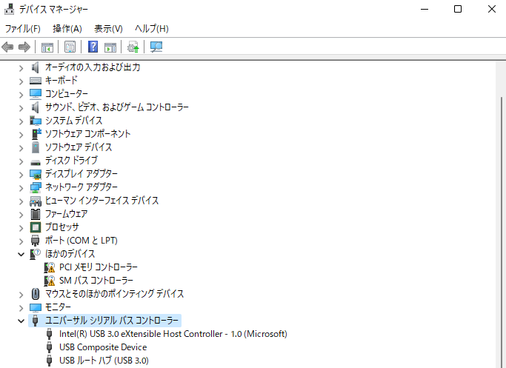Show/hide action pane toolbar icon
The image size is (506, 368).
110,47
